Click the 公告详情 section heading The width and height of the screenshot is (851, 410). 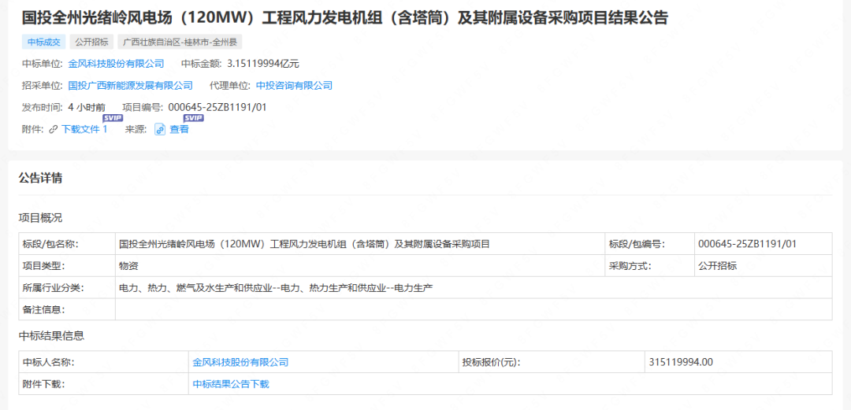40,178
